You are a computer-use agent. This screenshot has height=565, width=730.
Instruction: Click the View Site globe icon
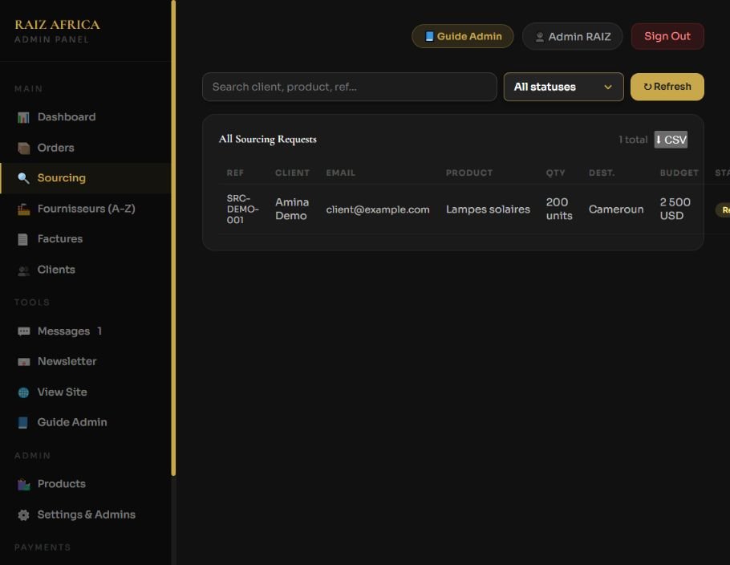click(23, 392)
